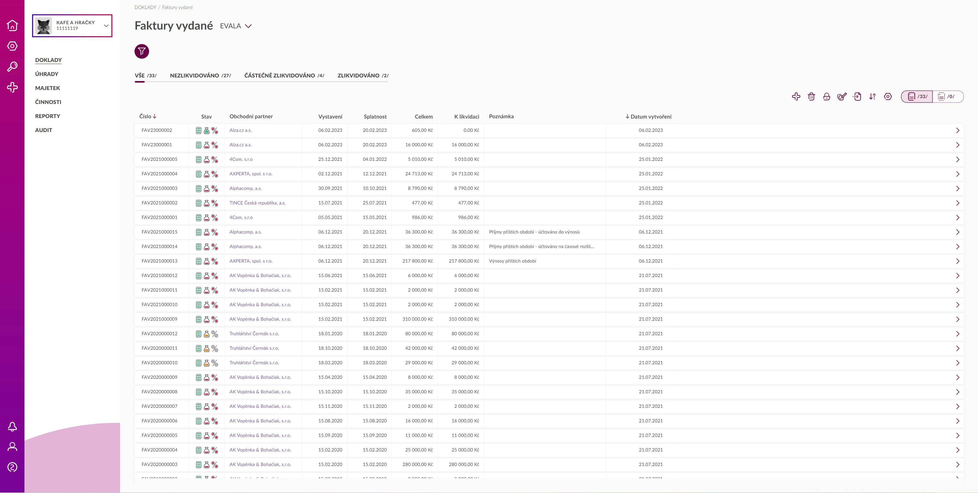Open the round filter funnel button
The image size is (978, 493).
[142, 51]
